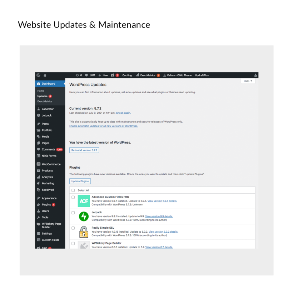
Task: Expand the Help dropdown tab
Action: coord(248,81)
